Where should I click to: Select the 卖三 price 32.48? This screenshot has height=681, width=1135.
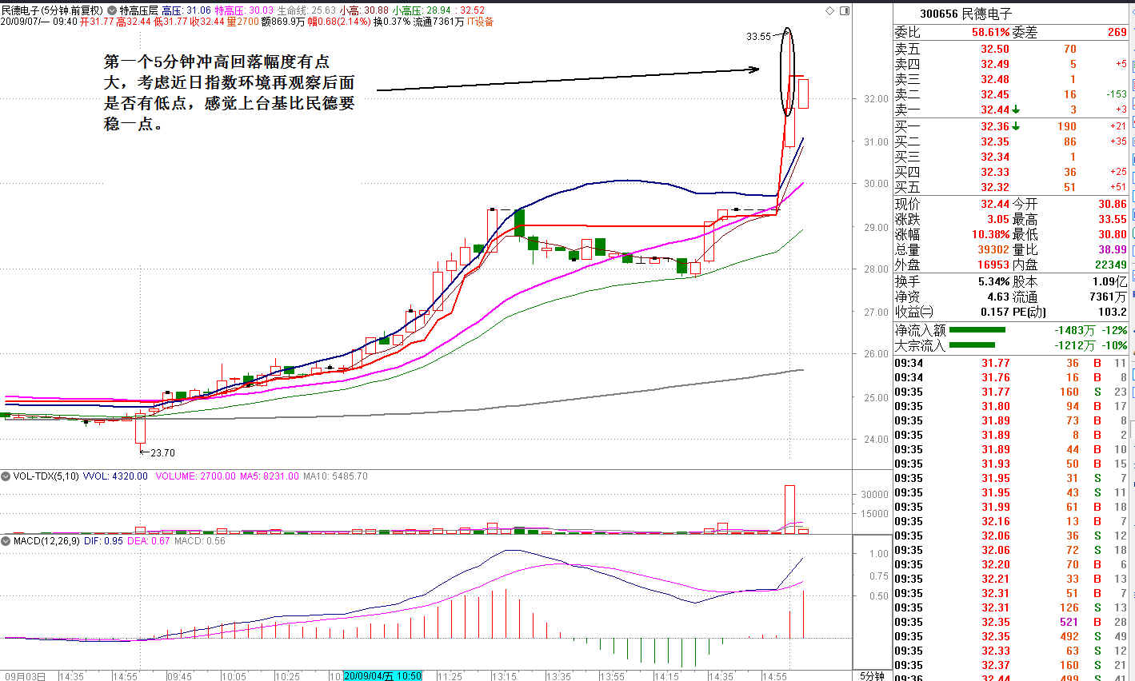click(x=995, y=79)
